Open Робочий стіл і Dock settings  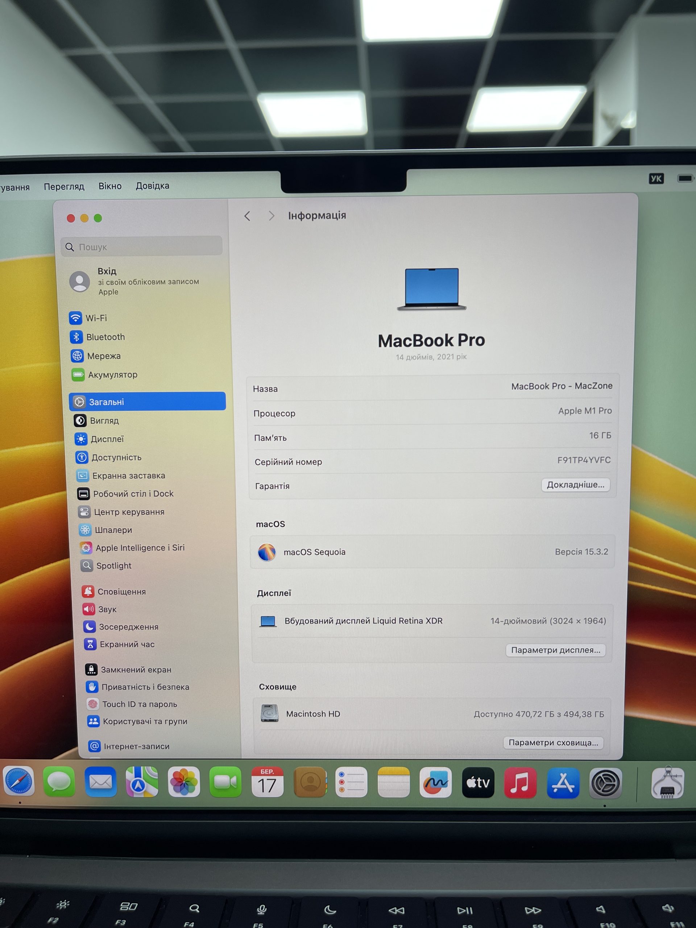(125, 494)
